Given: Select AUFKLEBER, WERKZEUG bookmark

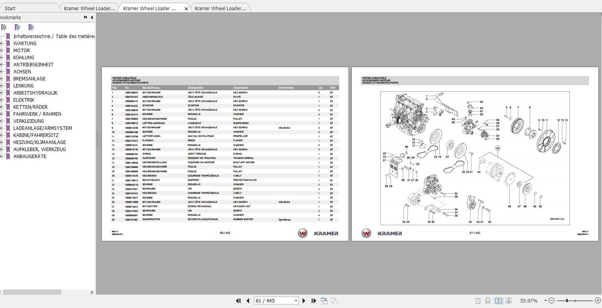Looking at the screenshot, I should [40, 149].
